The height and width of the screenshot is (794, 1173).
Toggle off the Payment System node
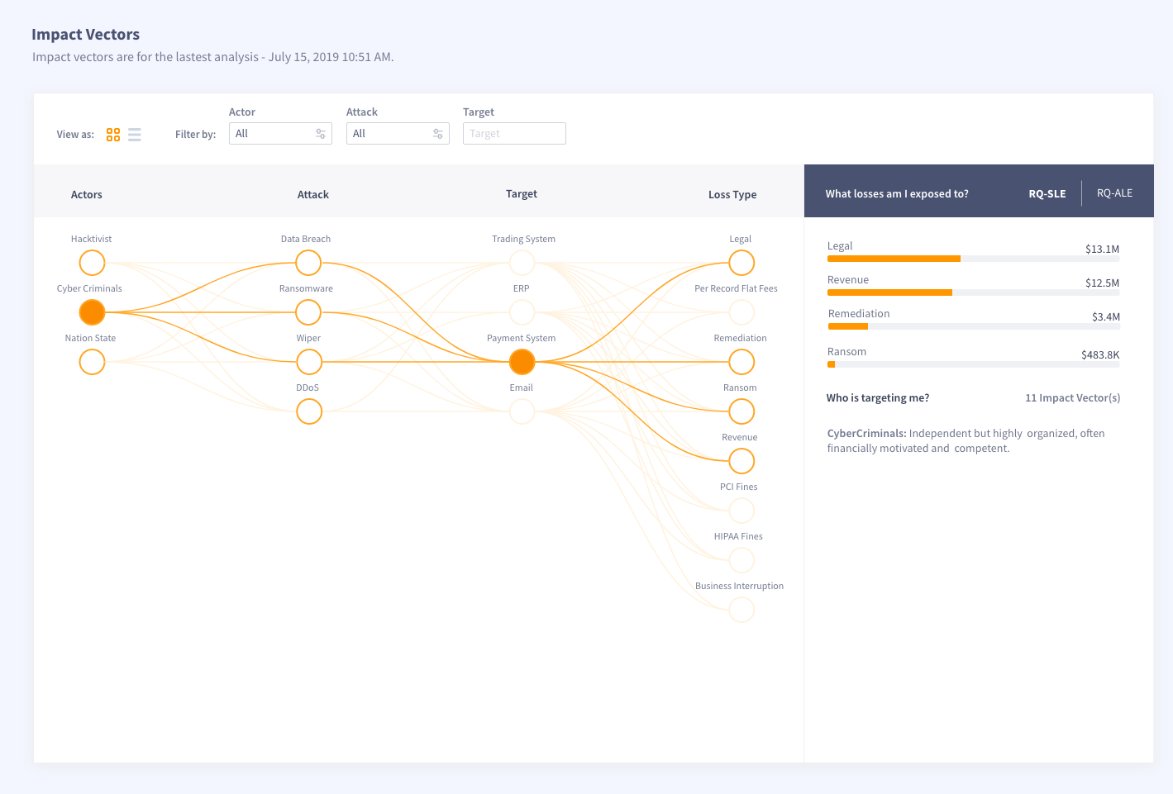pos(522,362)
